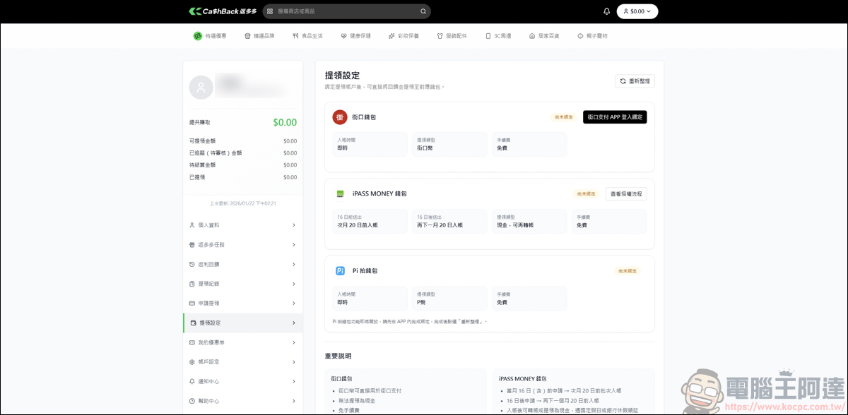
Task: Expand 通知中心 row chevron
Action: click(x=294, y=381)
